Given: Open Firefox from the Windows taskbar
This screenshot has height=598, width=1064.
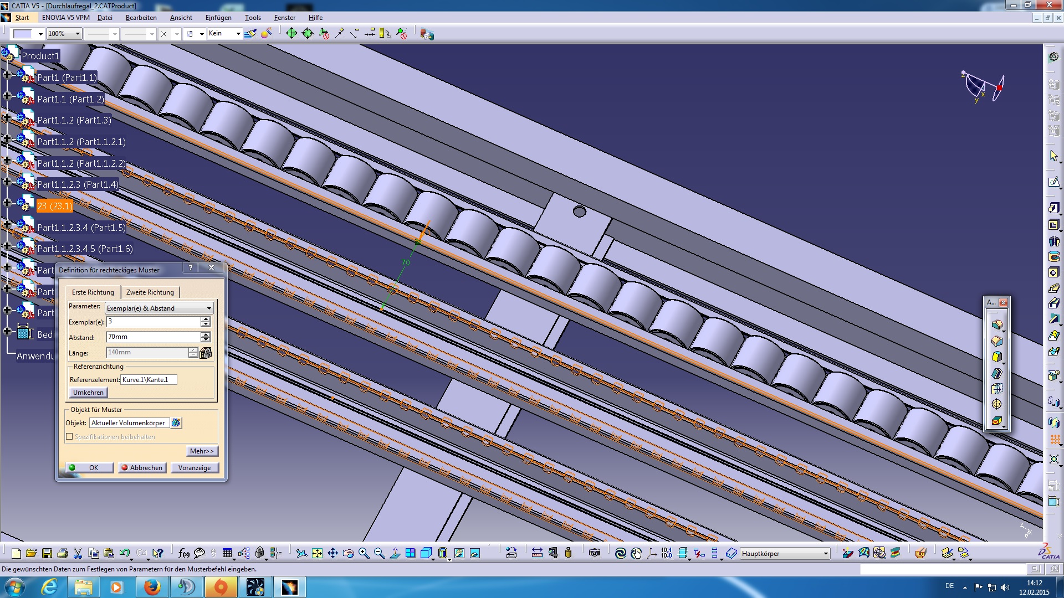Looking at the screenshot, I should (152, 587).
